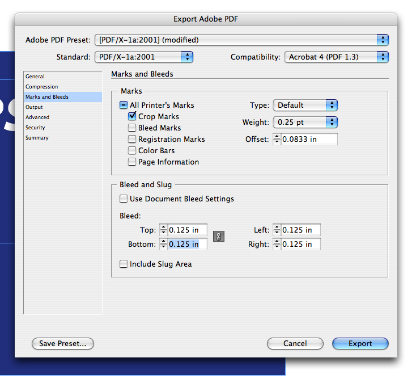
Task: Click the Bottom bleed field
Action: (187, 245)
